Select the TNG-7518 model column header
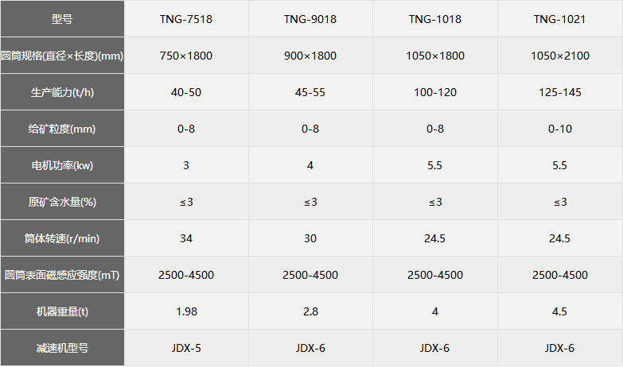The width and height of the screenshot is (623, 367). point(186,19)
